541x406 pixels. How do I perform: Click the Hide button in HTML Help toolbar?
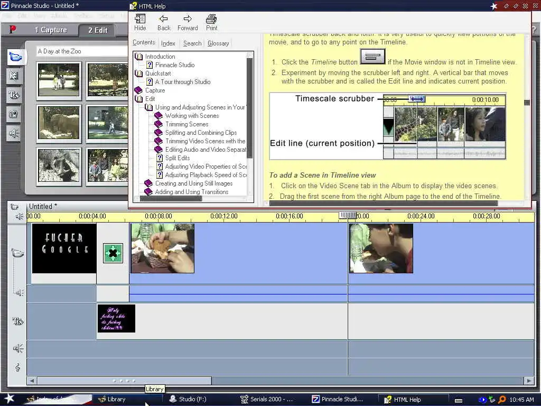[x=140, y=22]
